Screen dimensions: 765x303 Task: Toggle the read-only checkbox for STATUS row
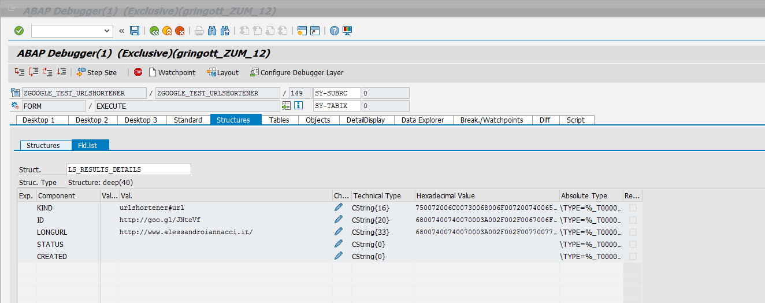coord(633,244)
